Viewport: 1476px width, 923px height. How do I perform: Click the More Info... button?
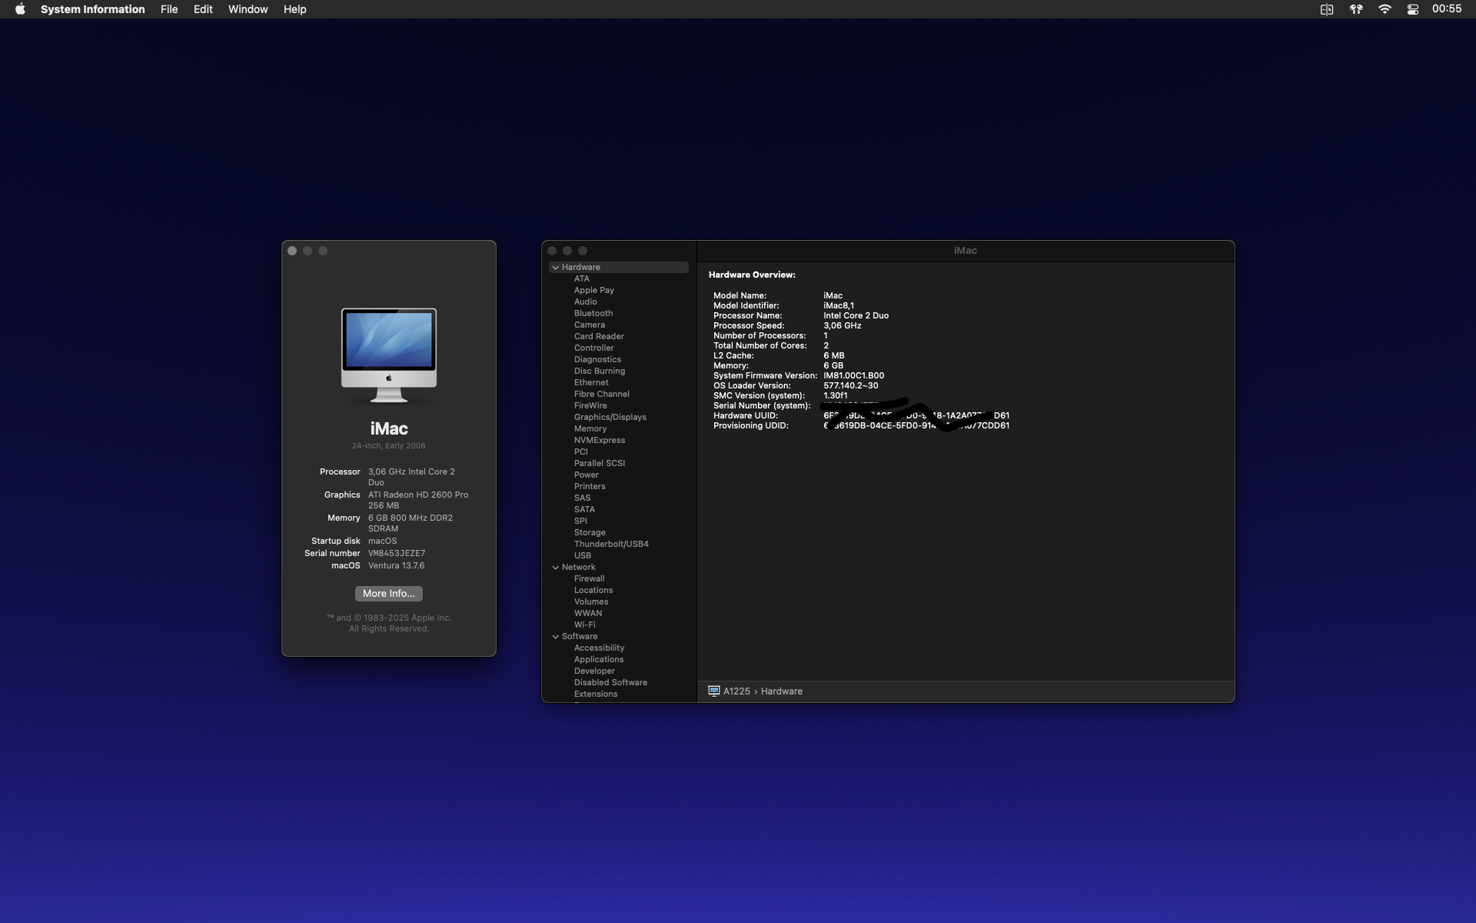point(388,593)
